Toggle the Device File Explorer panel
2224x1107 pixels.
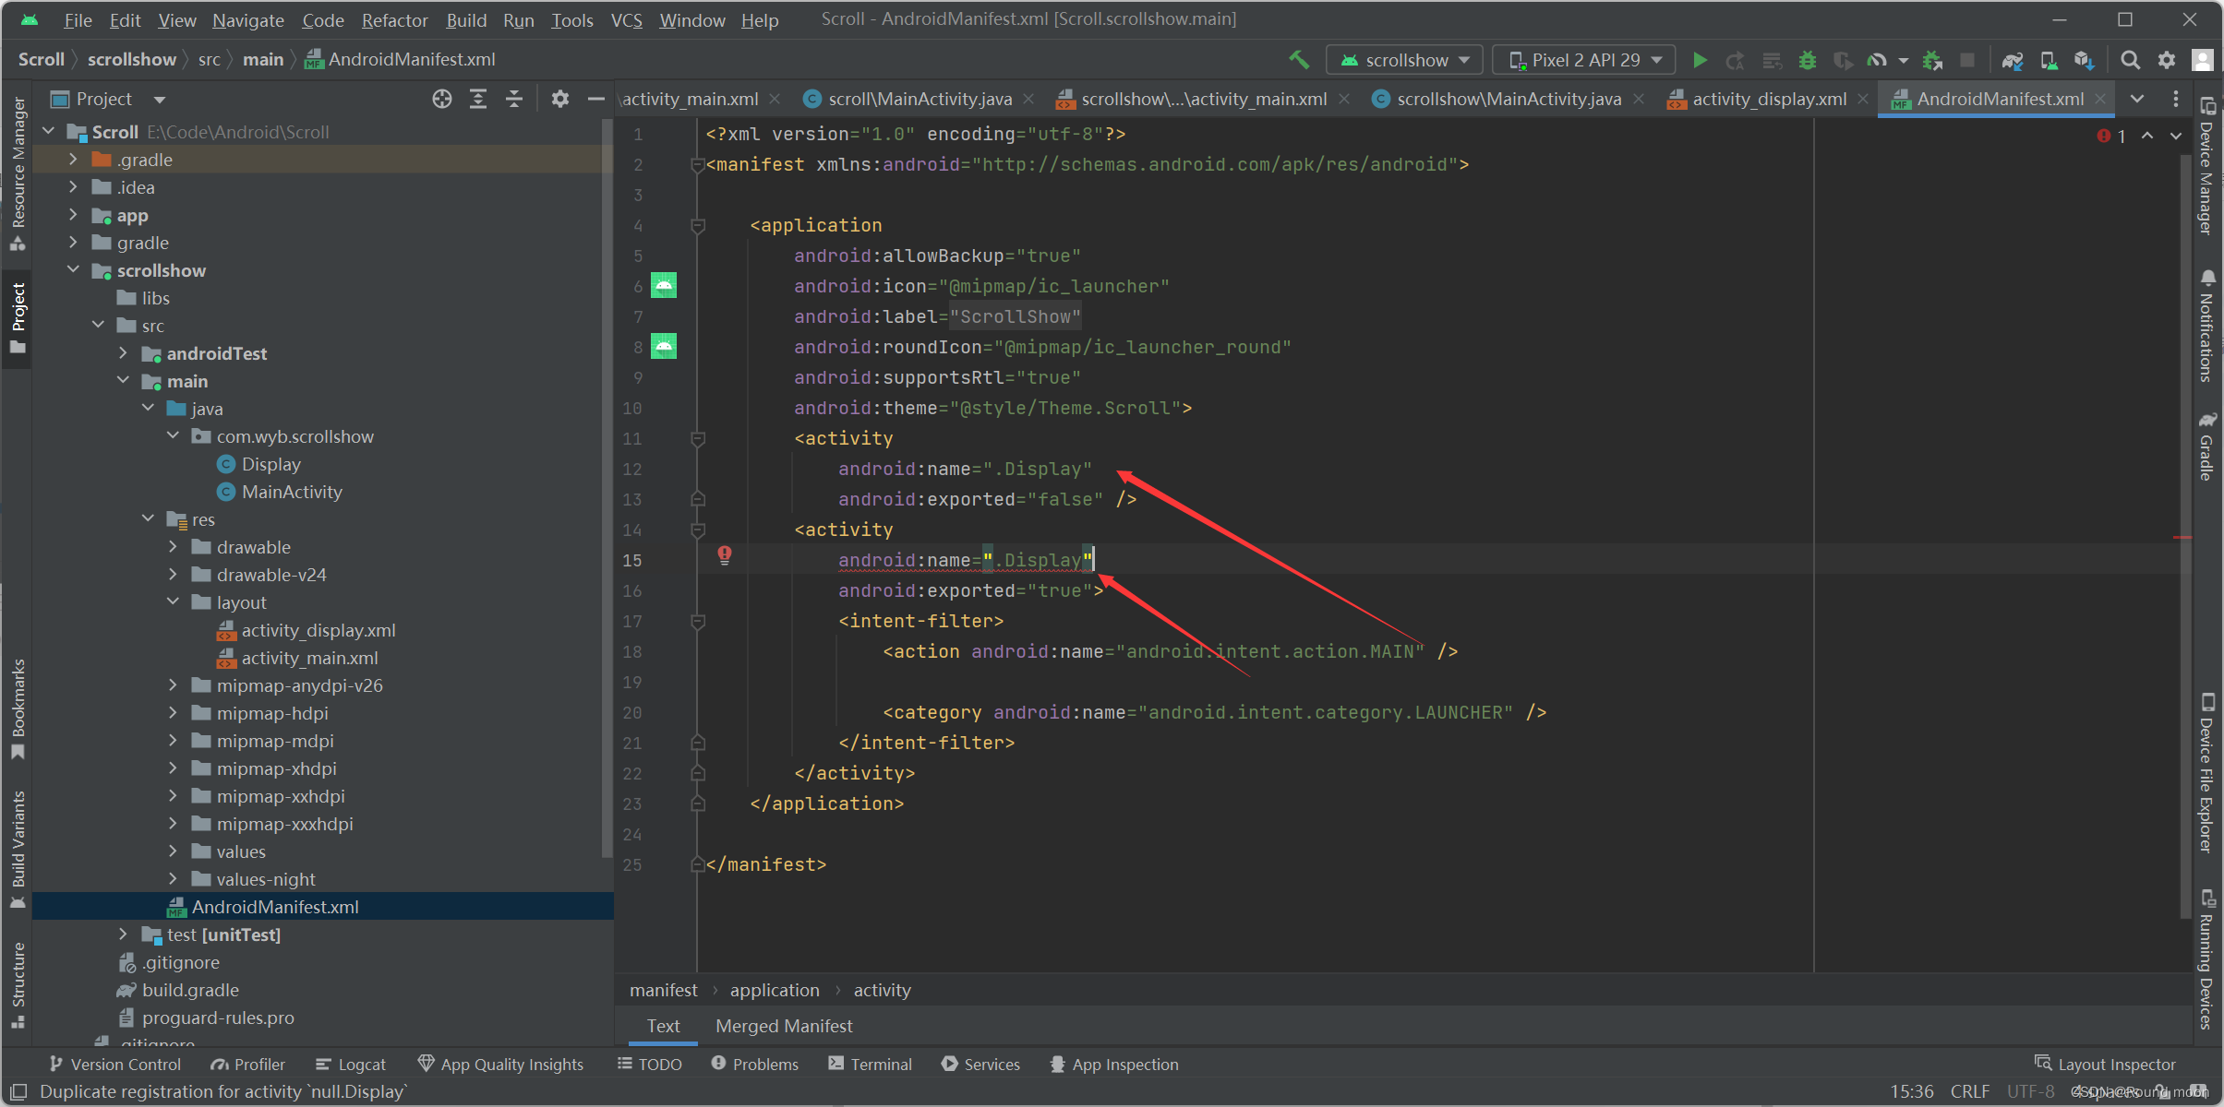click(2206, 773)
